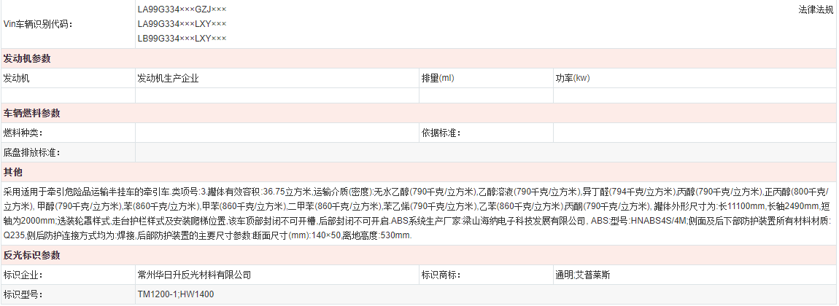Click the Vin车辆识别代码 label
Screen dimensions: 839x306
(x=38, y=24)
